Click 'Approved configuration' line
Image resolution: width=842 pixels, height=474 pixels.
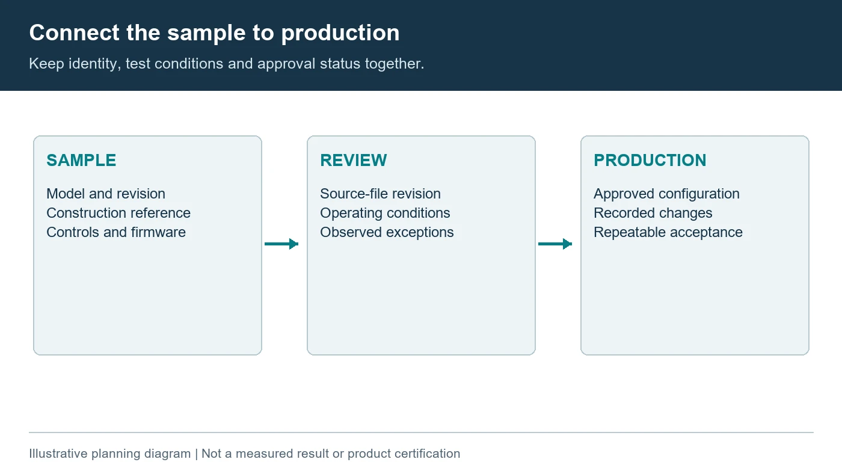coord(666,194)
